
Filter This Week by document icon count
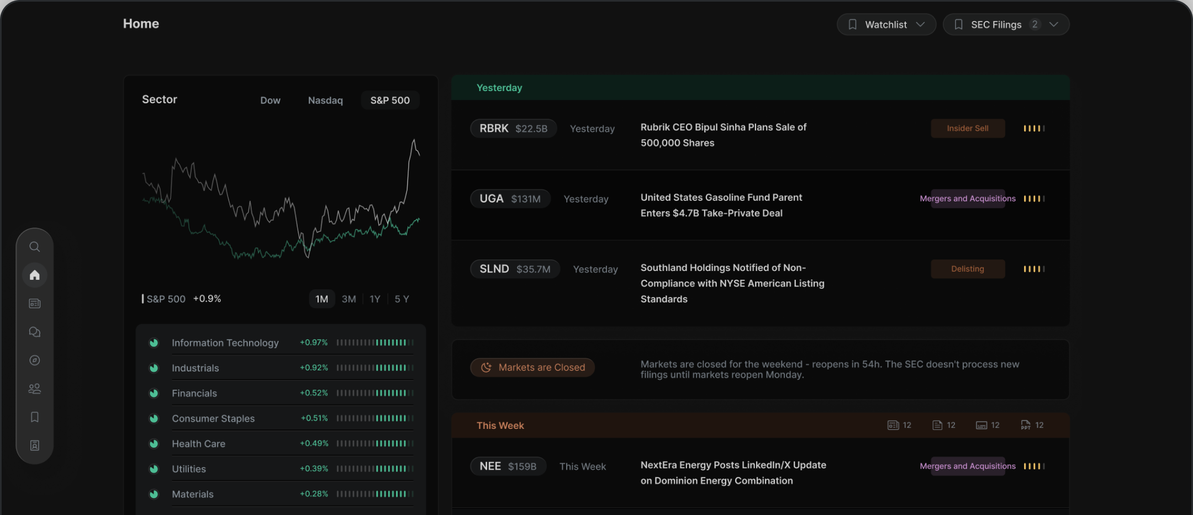click(x=943, y=425)
